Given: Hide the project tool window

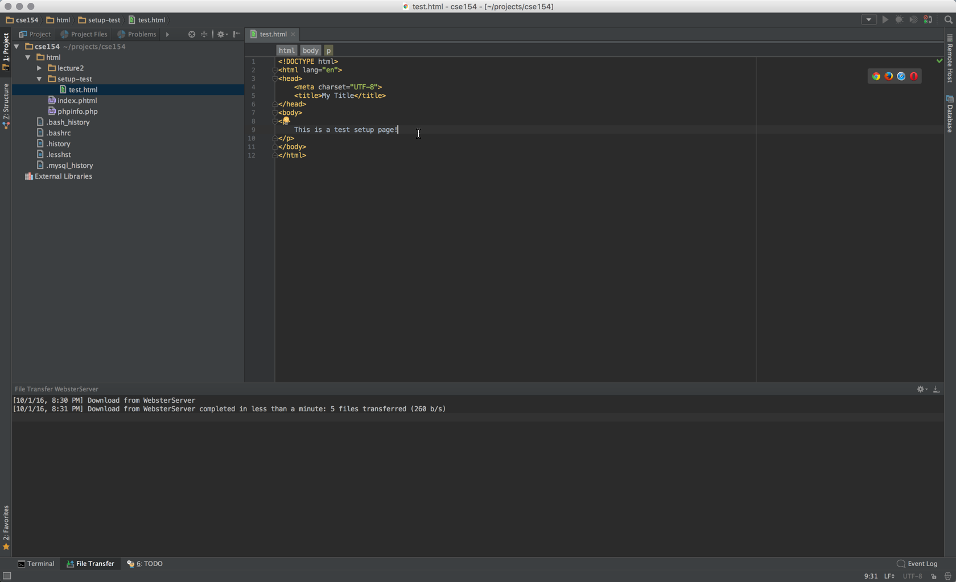Looking at the screenshot, I should coord(236,34).
